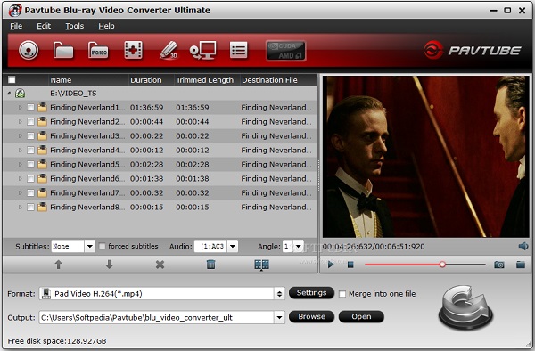Click the app icon in title bar

tap(15, 10)
